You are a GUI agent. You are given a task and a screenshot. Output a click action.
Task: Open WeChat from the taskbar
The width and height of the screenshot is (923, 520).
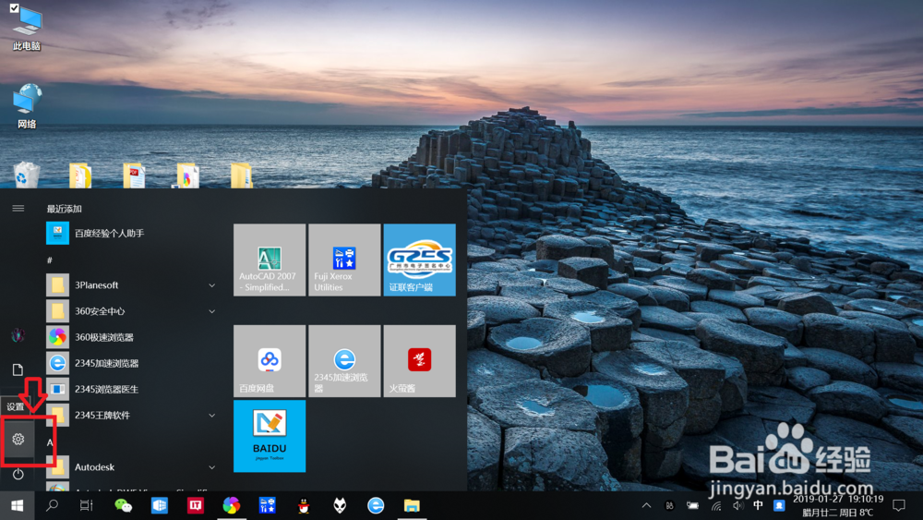(123, 505)
